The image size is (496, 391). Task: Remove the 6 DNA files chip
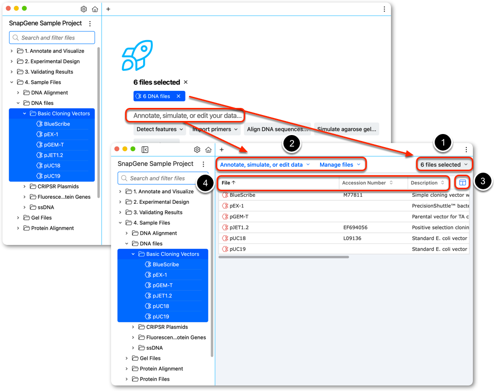178,96
